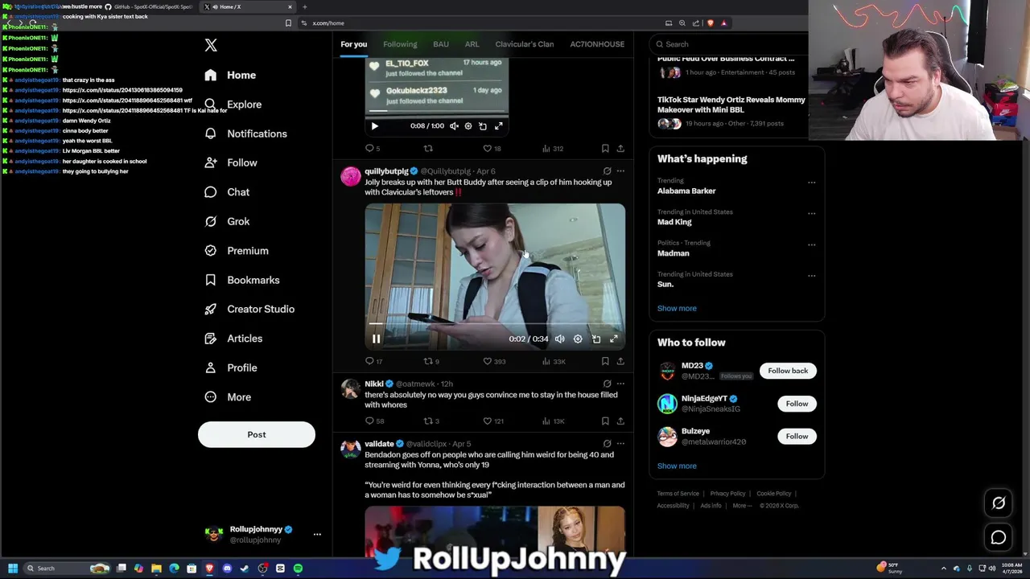Ask Grok about quillybutpig's post
1030x579 pixels.
tap(607, 171)
